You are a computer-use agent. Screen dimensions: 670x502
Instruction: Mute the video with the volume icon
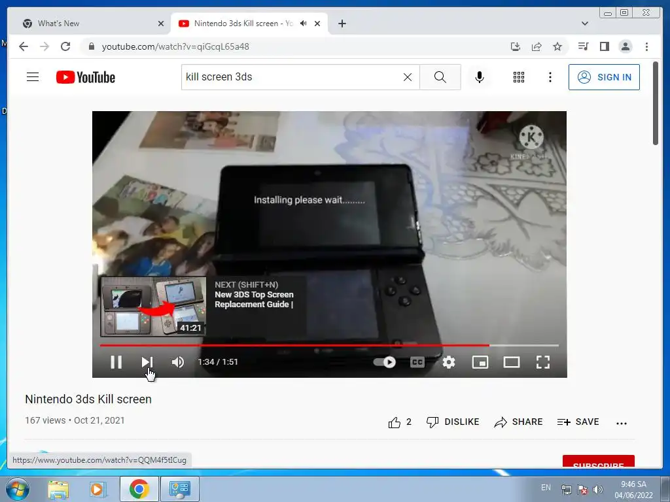click(178, 362)
